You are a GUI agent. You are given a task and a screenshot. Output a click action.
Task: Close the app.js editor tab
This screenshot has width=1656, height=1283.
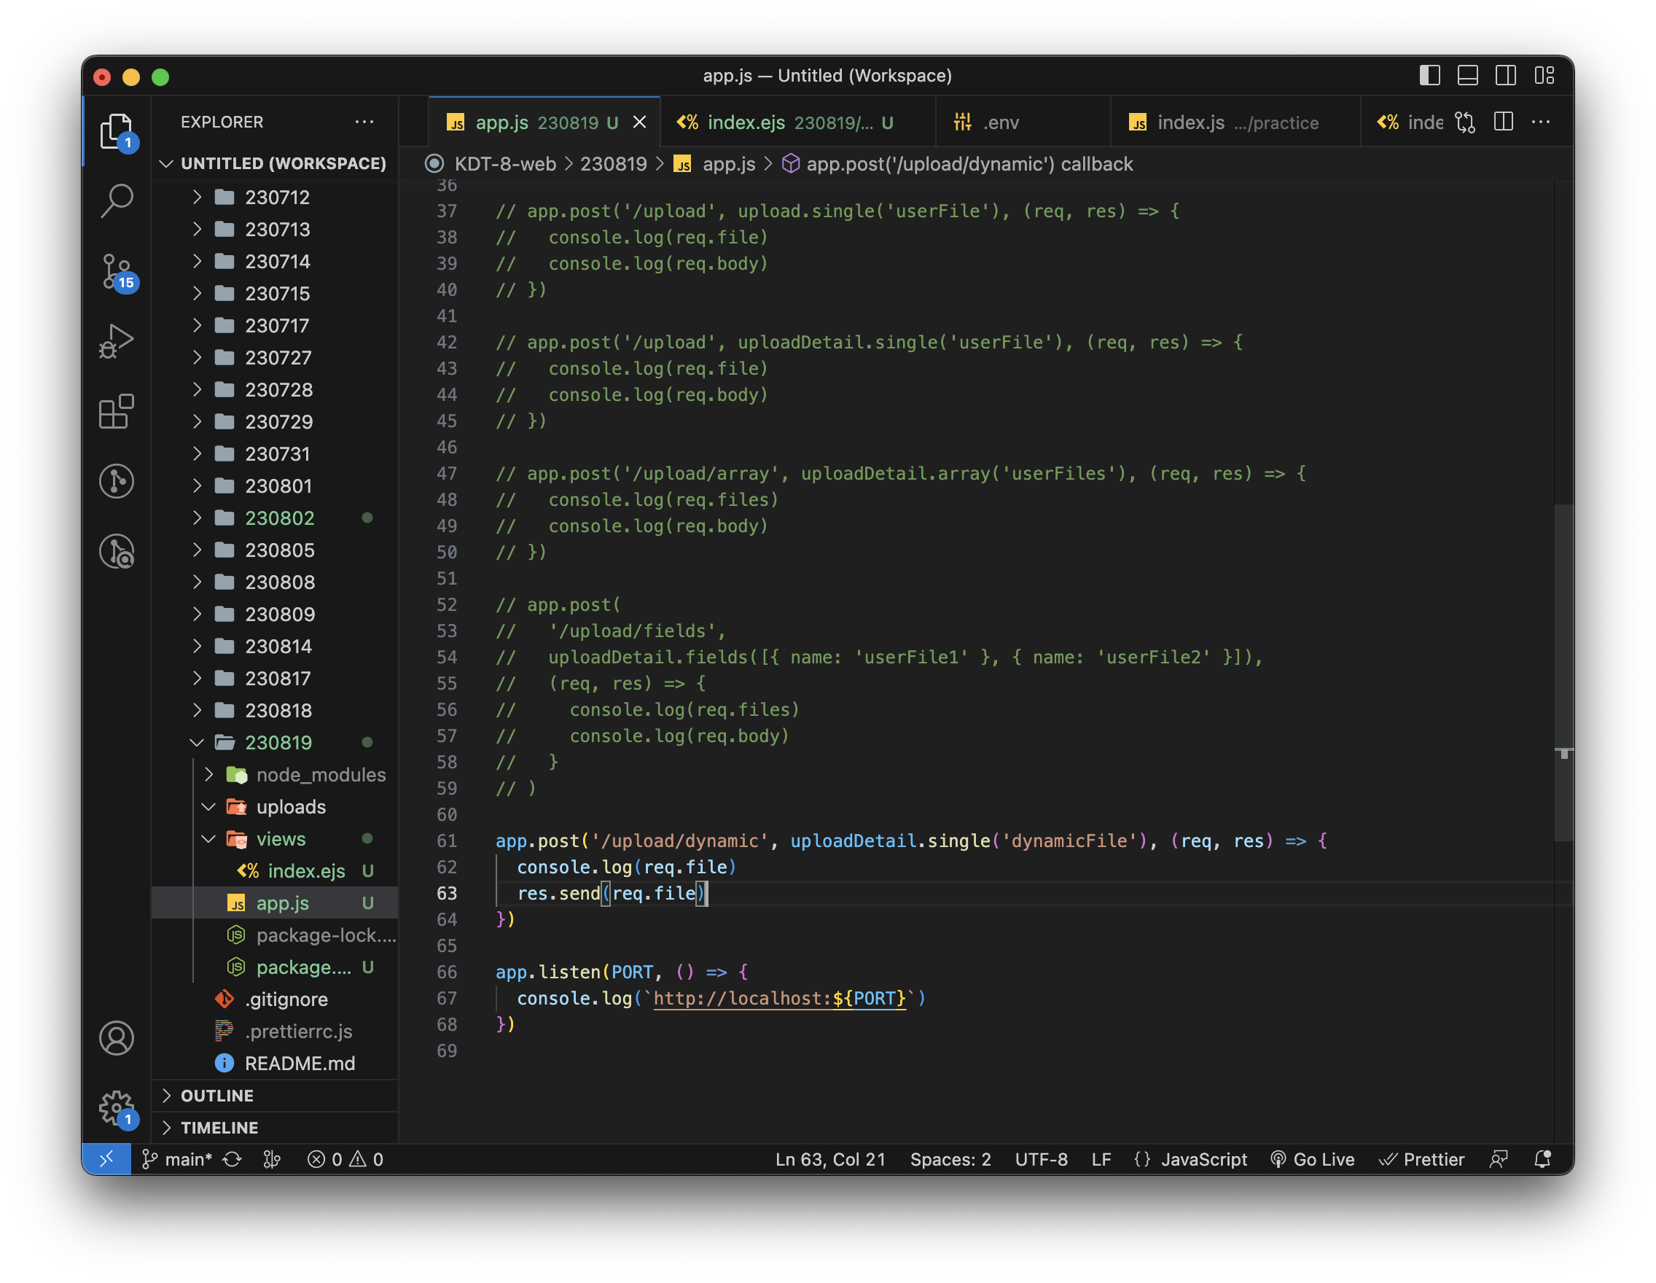pyautogui.click(x=640, y=122)
